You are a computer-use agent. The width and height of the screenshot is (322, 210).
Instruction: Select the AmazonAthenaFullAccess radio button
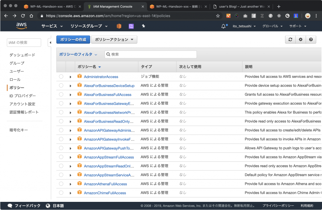61,184
